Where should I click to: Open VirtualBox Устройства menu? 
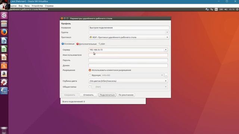point(37,6)
